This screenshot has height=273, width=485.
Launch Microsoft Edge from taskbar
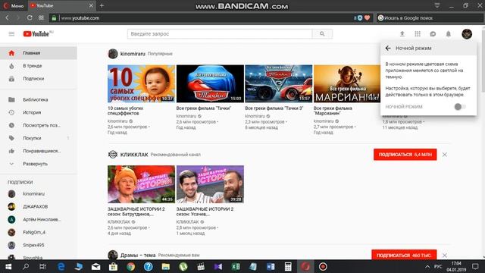click(x=61, y=266)
